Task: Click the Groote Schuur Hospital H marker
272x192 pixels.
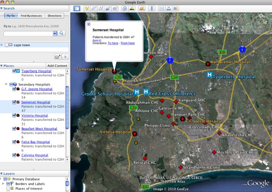Action: click(x=137, y=92)
